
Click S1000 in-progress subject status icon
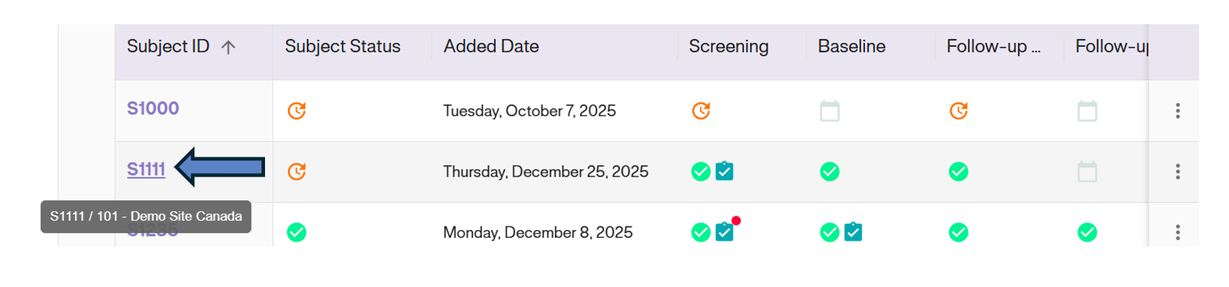click(x=296, y=111)
